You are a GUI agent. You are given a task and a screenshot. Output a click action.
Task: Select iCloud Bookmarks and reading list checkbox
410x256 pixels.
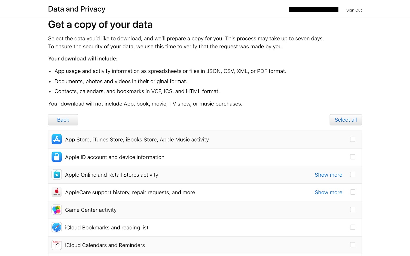click(353, 227)
